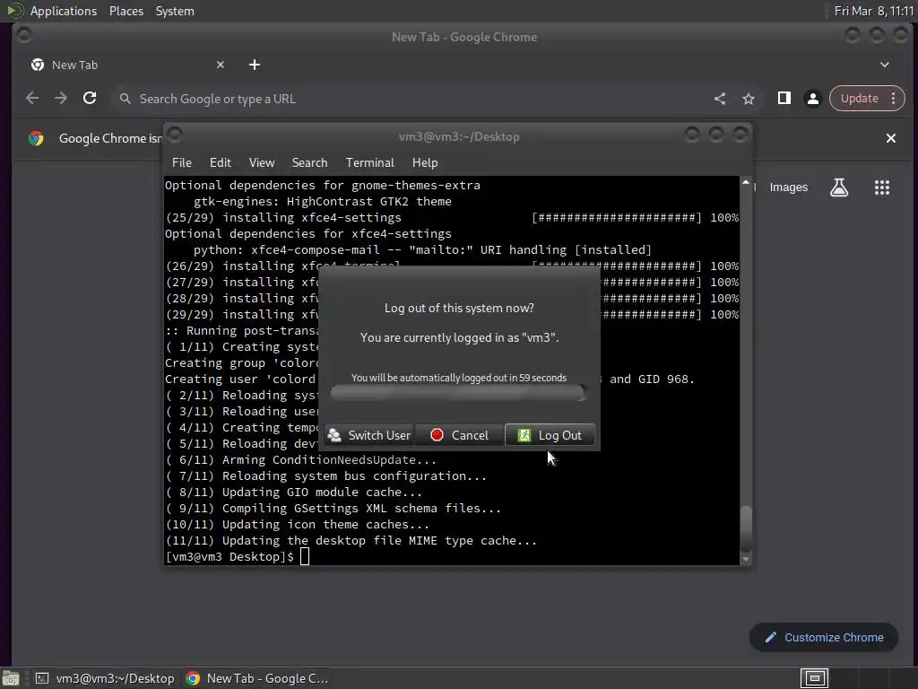
Task: Choose Switch User in logout dialog
Action: point(368,435)
